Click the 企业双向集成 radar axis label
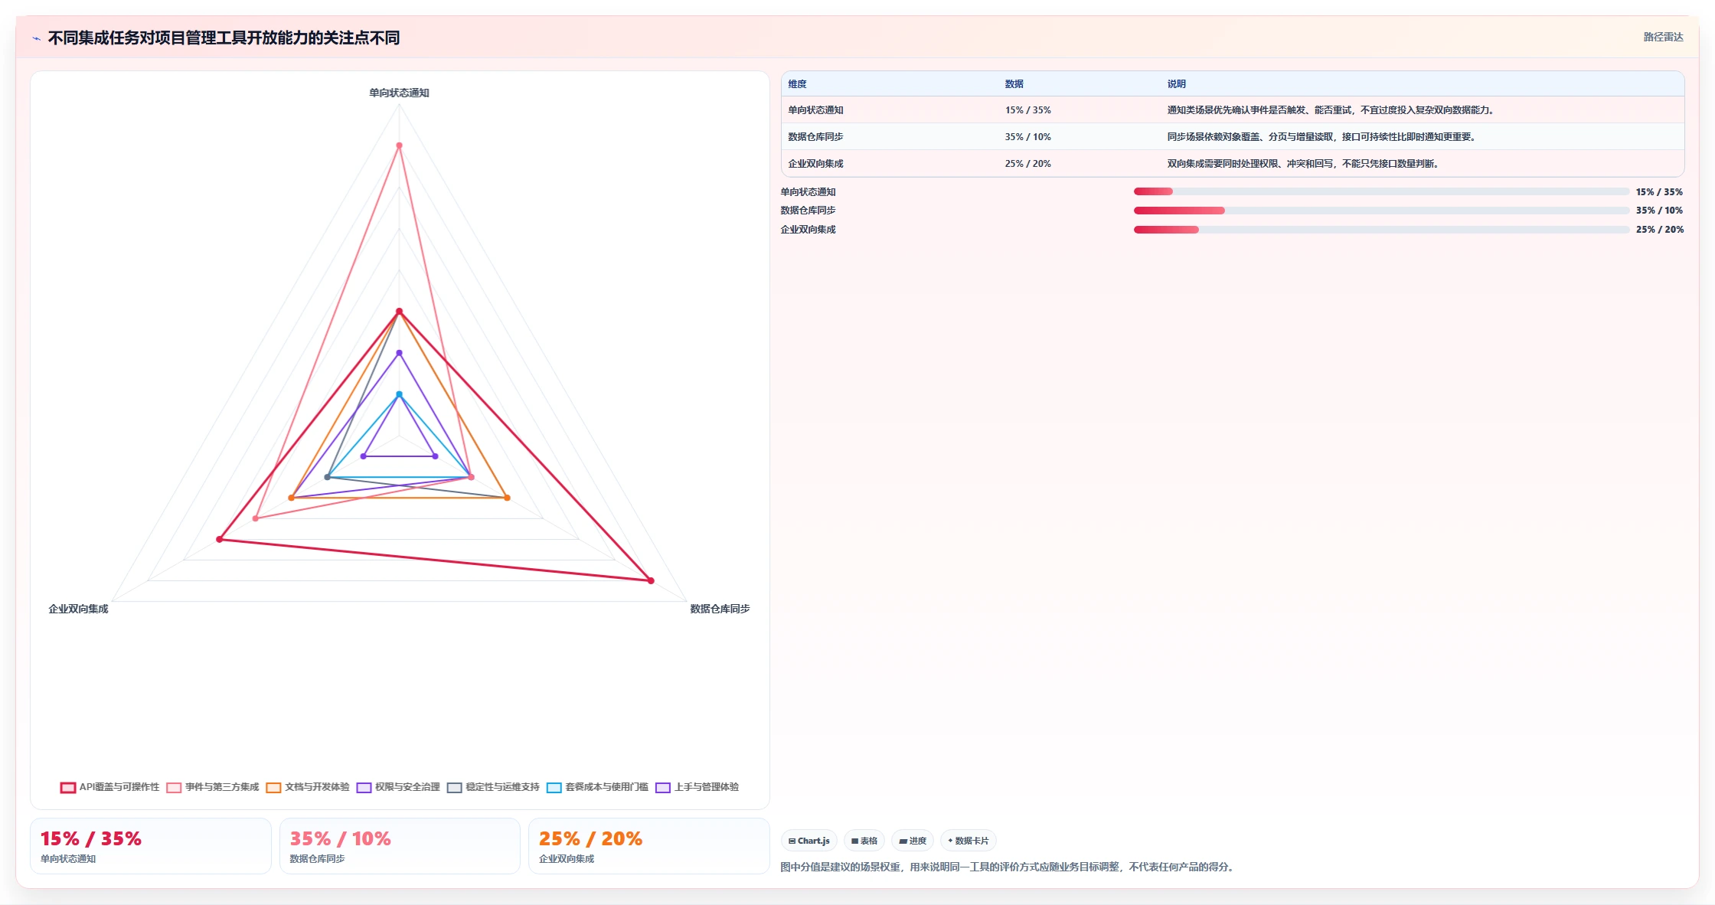Image resolution: width=1715 pixels, height=905 pixels. (x=78, y=609)
